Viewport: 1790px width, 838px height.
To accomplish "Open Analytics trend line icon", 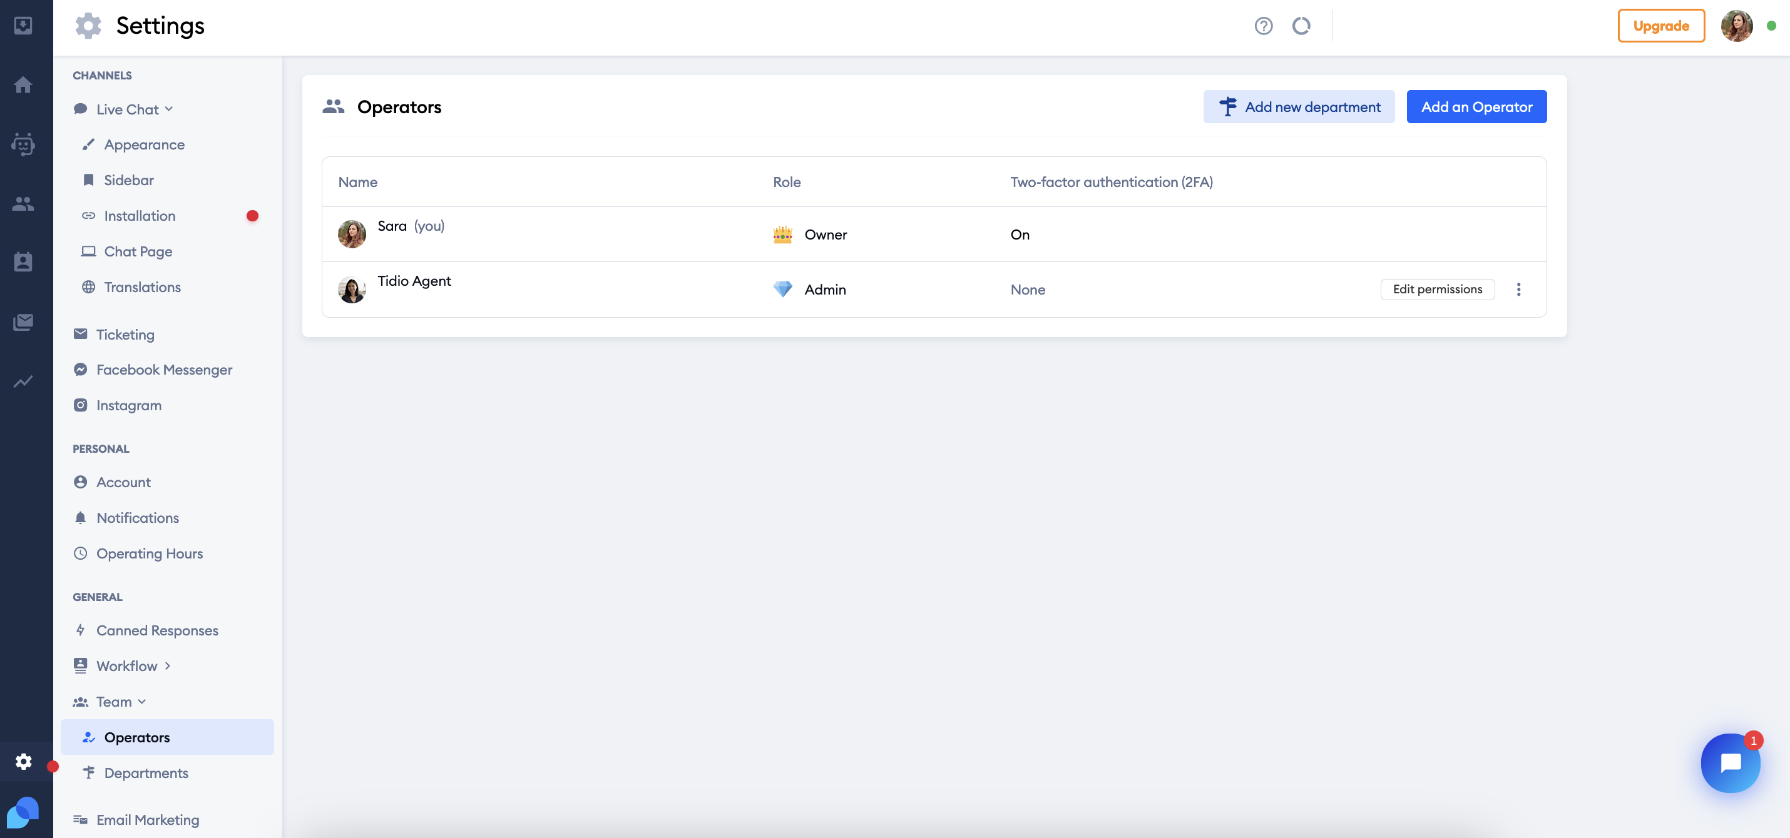I will pyautogui.click(x=23, y=381).
